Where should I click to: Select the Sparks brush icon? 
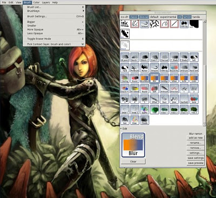click(145, 110)
